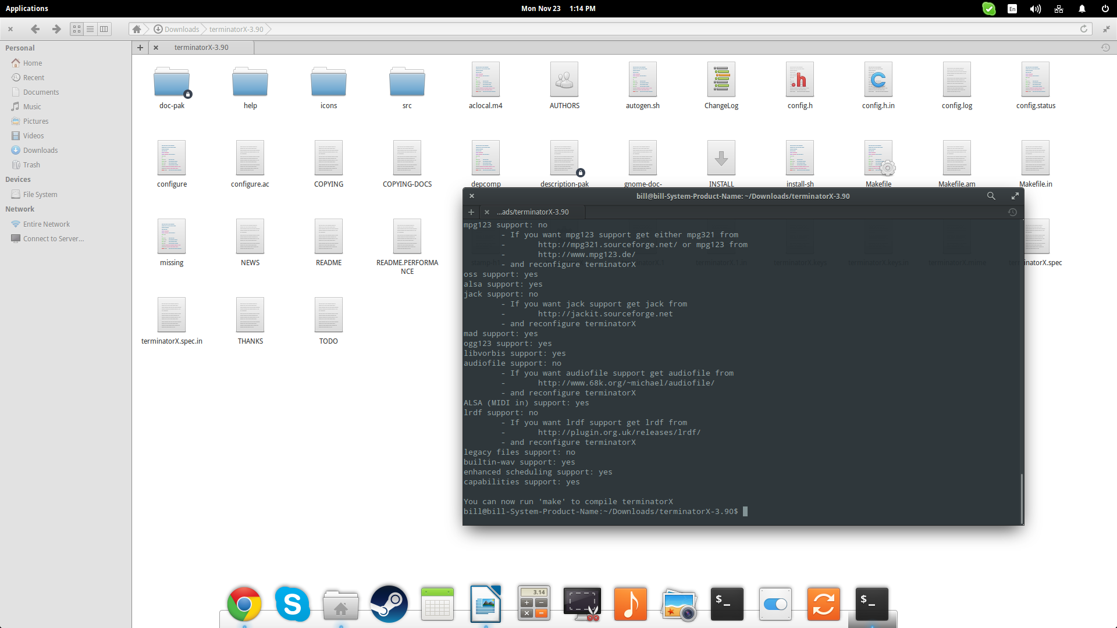Select the ChangeLog file
This screenshot has height=628, width=1117.
tap(721, 86)
